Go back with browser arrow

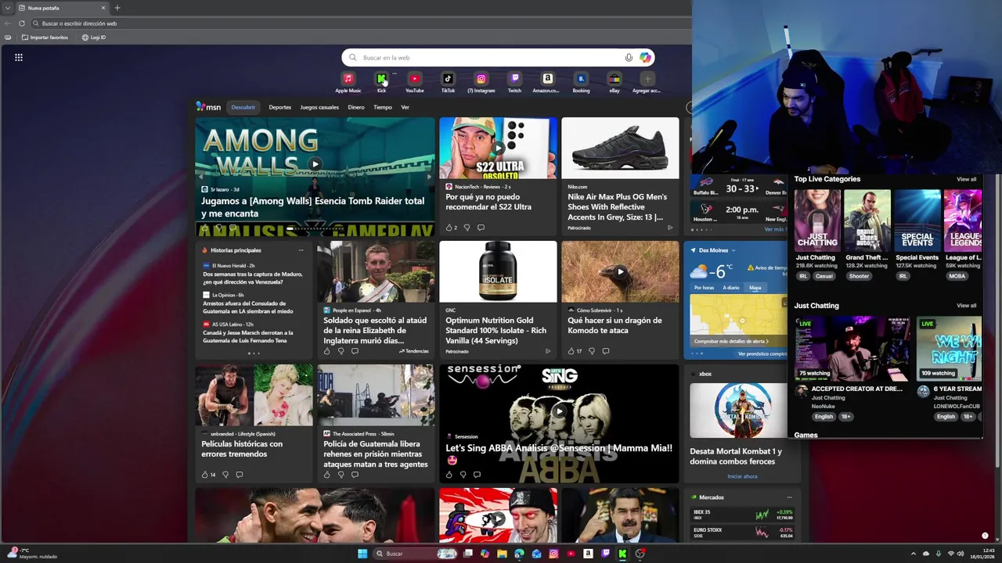click(x=8, y=23)
